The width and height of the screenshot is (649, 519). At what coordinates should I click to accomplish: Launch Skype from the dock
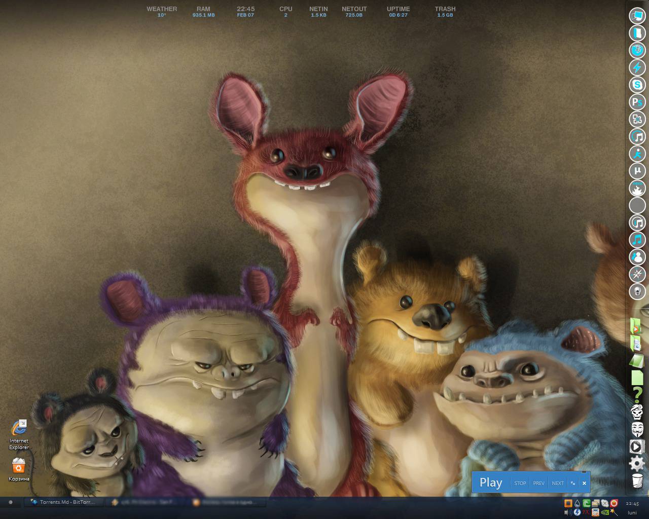pos(637,85)
